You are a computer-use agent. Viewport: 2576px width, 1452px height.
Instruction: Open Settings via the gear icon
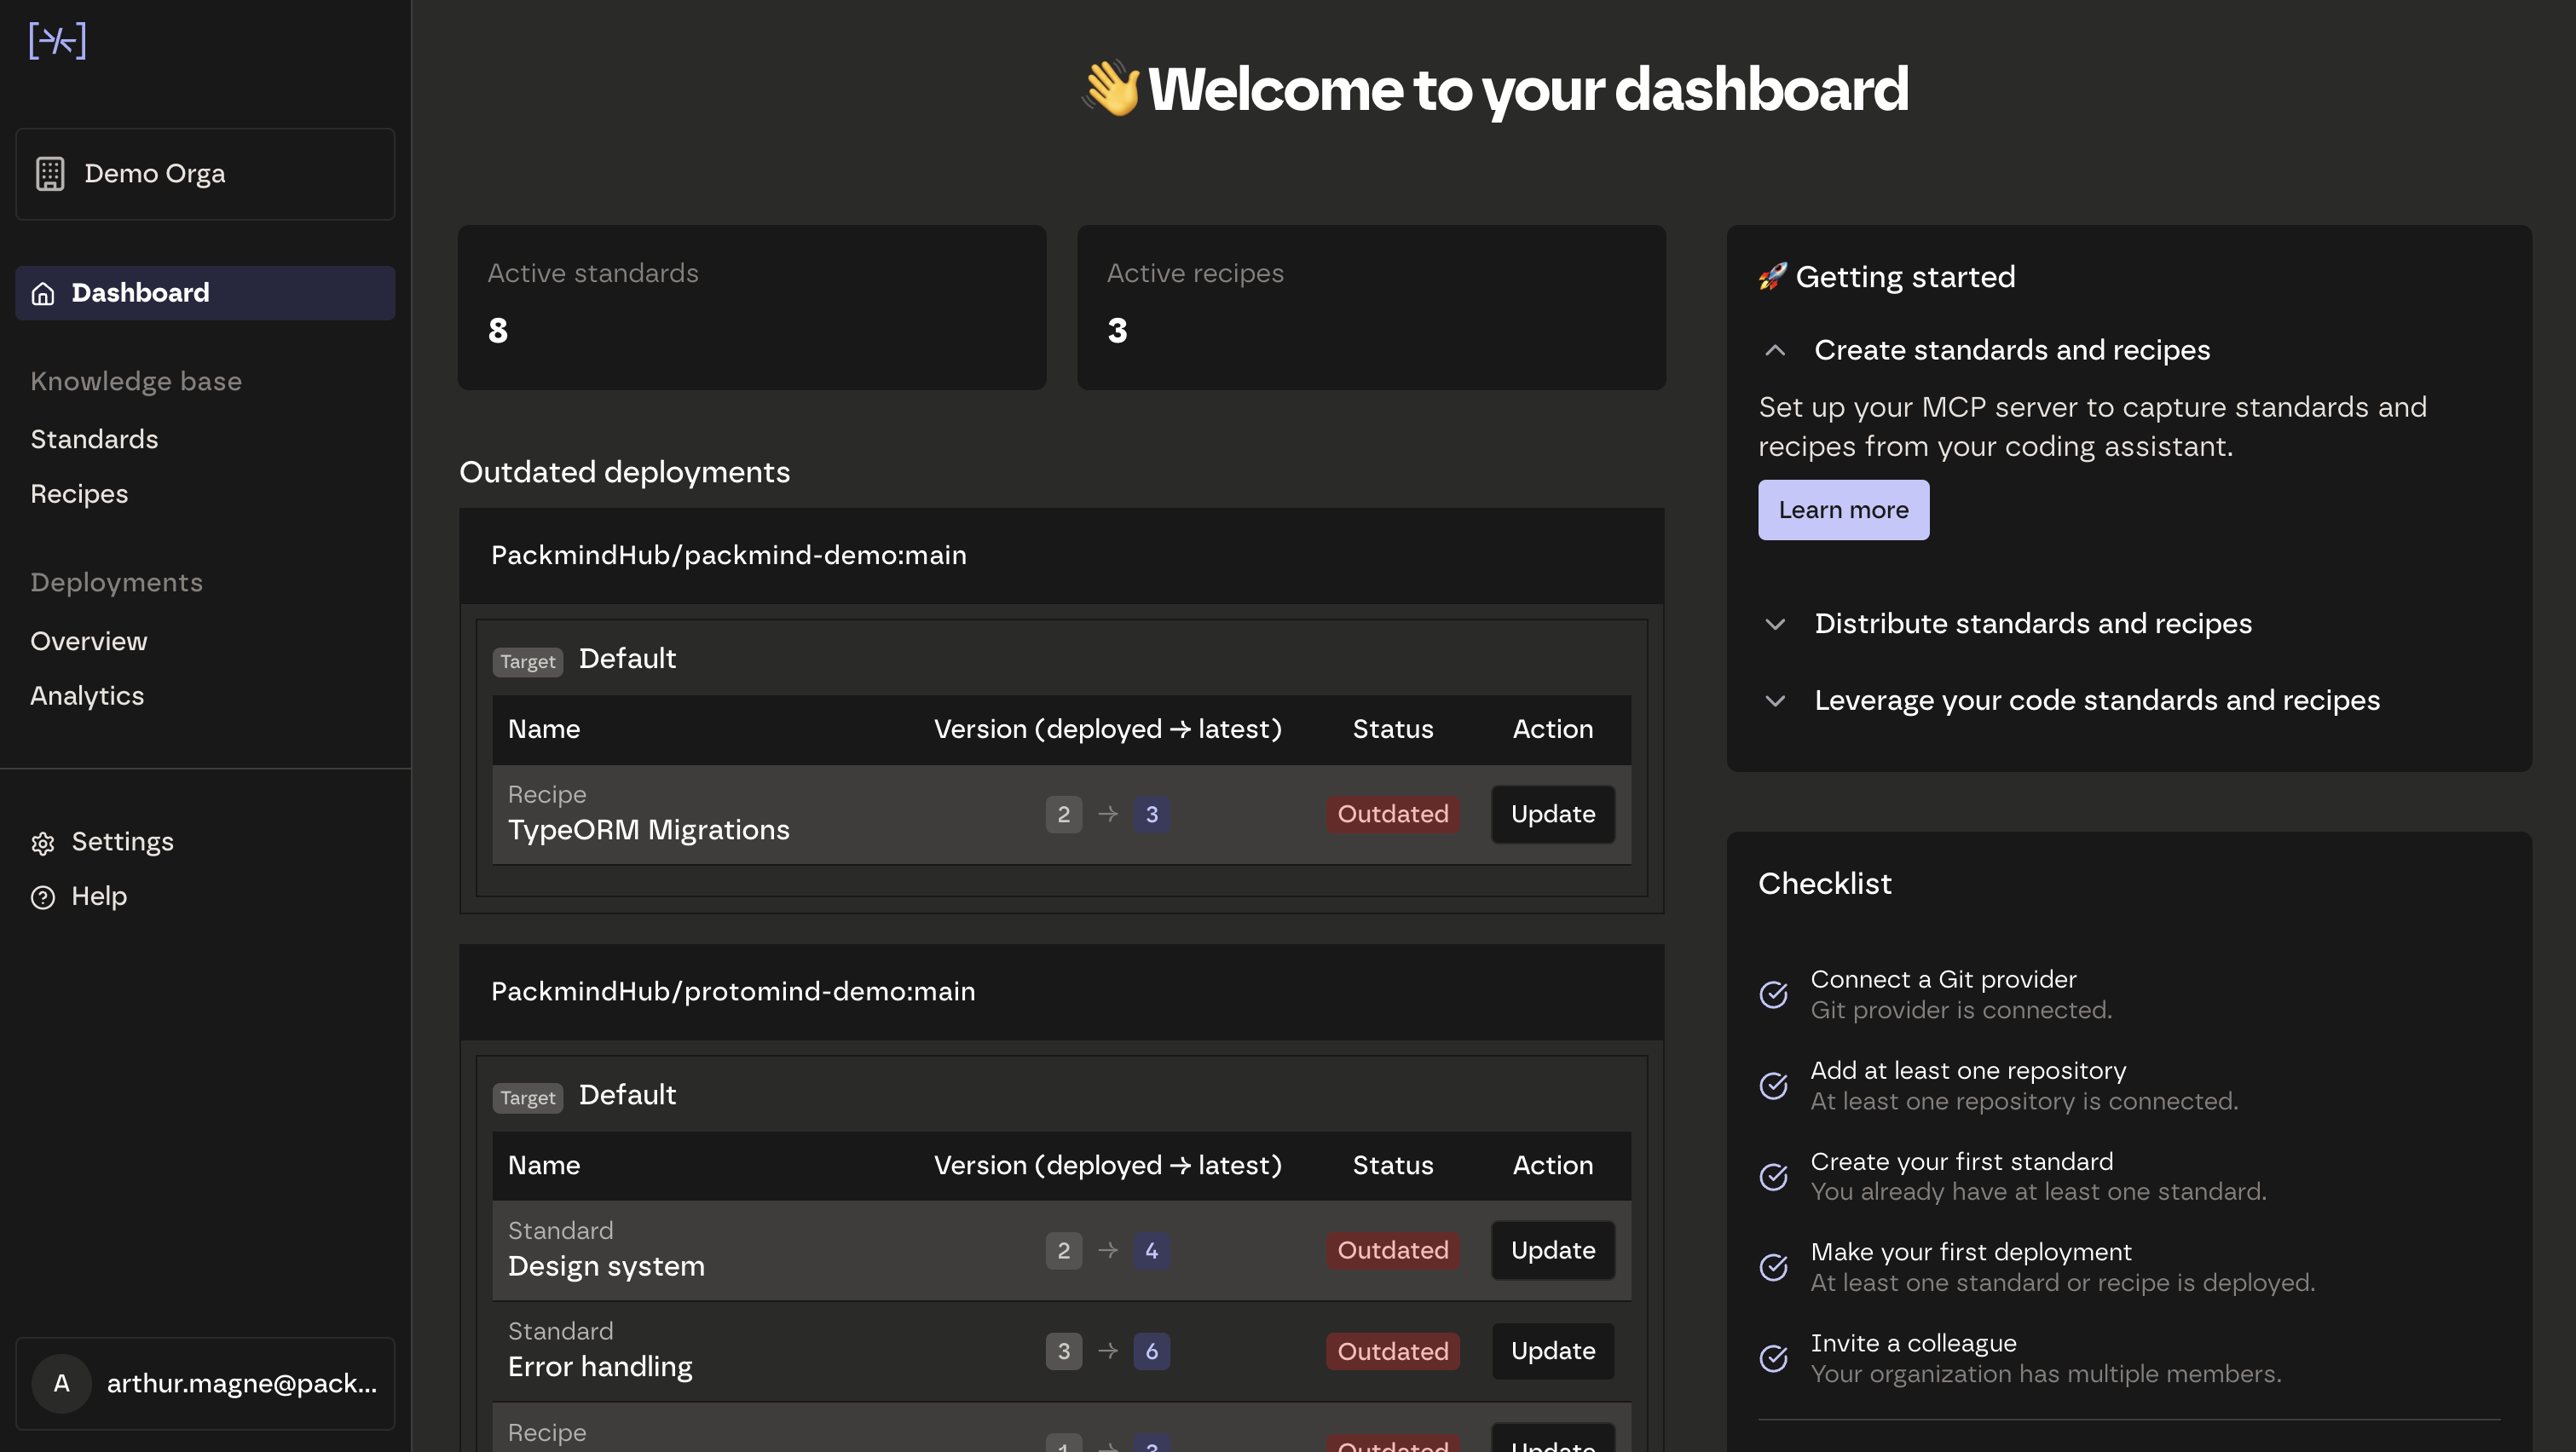(43, 844)
